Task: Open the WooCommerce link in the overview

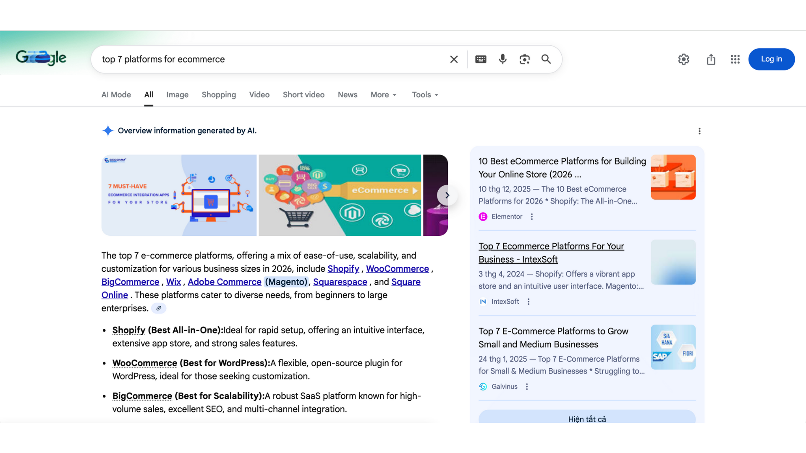Action: tap(397, 269)
